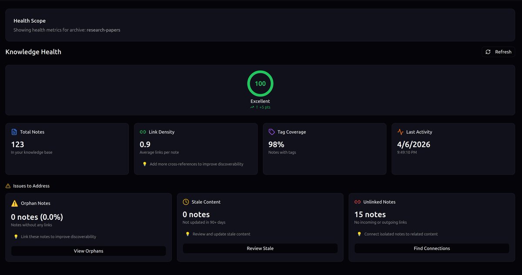Click the lightbulb beside cross-references tip
Screen dimensions: 522x275
[x=145, y=164]
